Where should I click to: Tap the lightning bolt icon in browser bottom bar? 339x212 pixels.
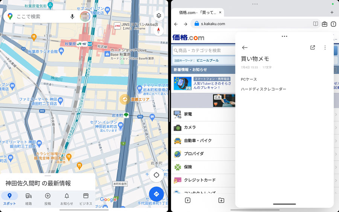(188, 200)
